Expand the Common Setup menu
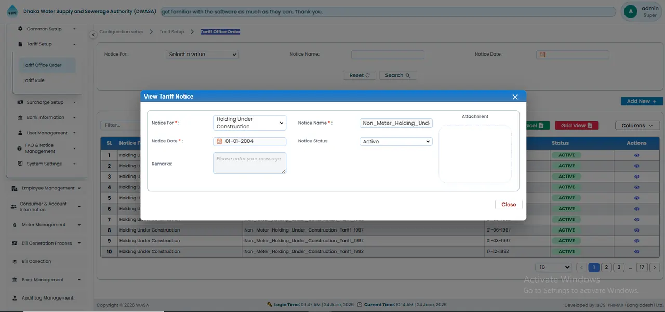 pyautogui.click(x=46, y=29)
